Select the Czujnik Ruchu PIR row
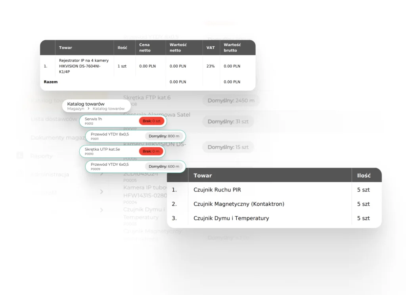Screen dimensions: 406x295 coord(217,190)
